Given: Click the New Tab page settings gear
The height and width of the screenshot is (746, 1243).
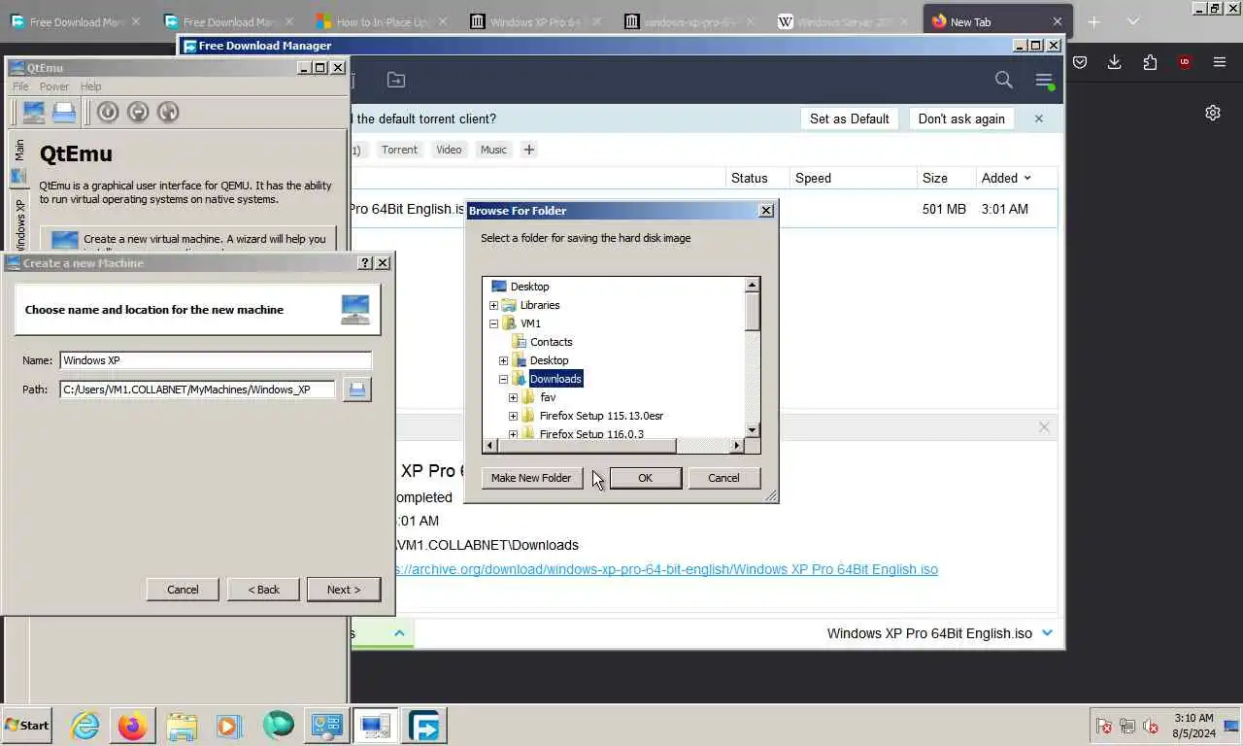Looking at the screenshot, I should pos(1213,113).
